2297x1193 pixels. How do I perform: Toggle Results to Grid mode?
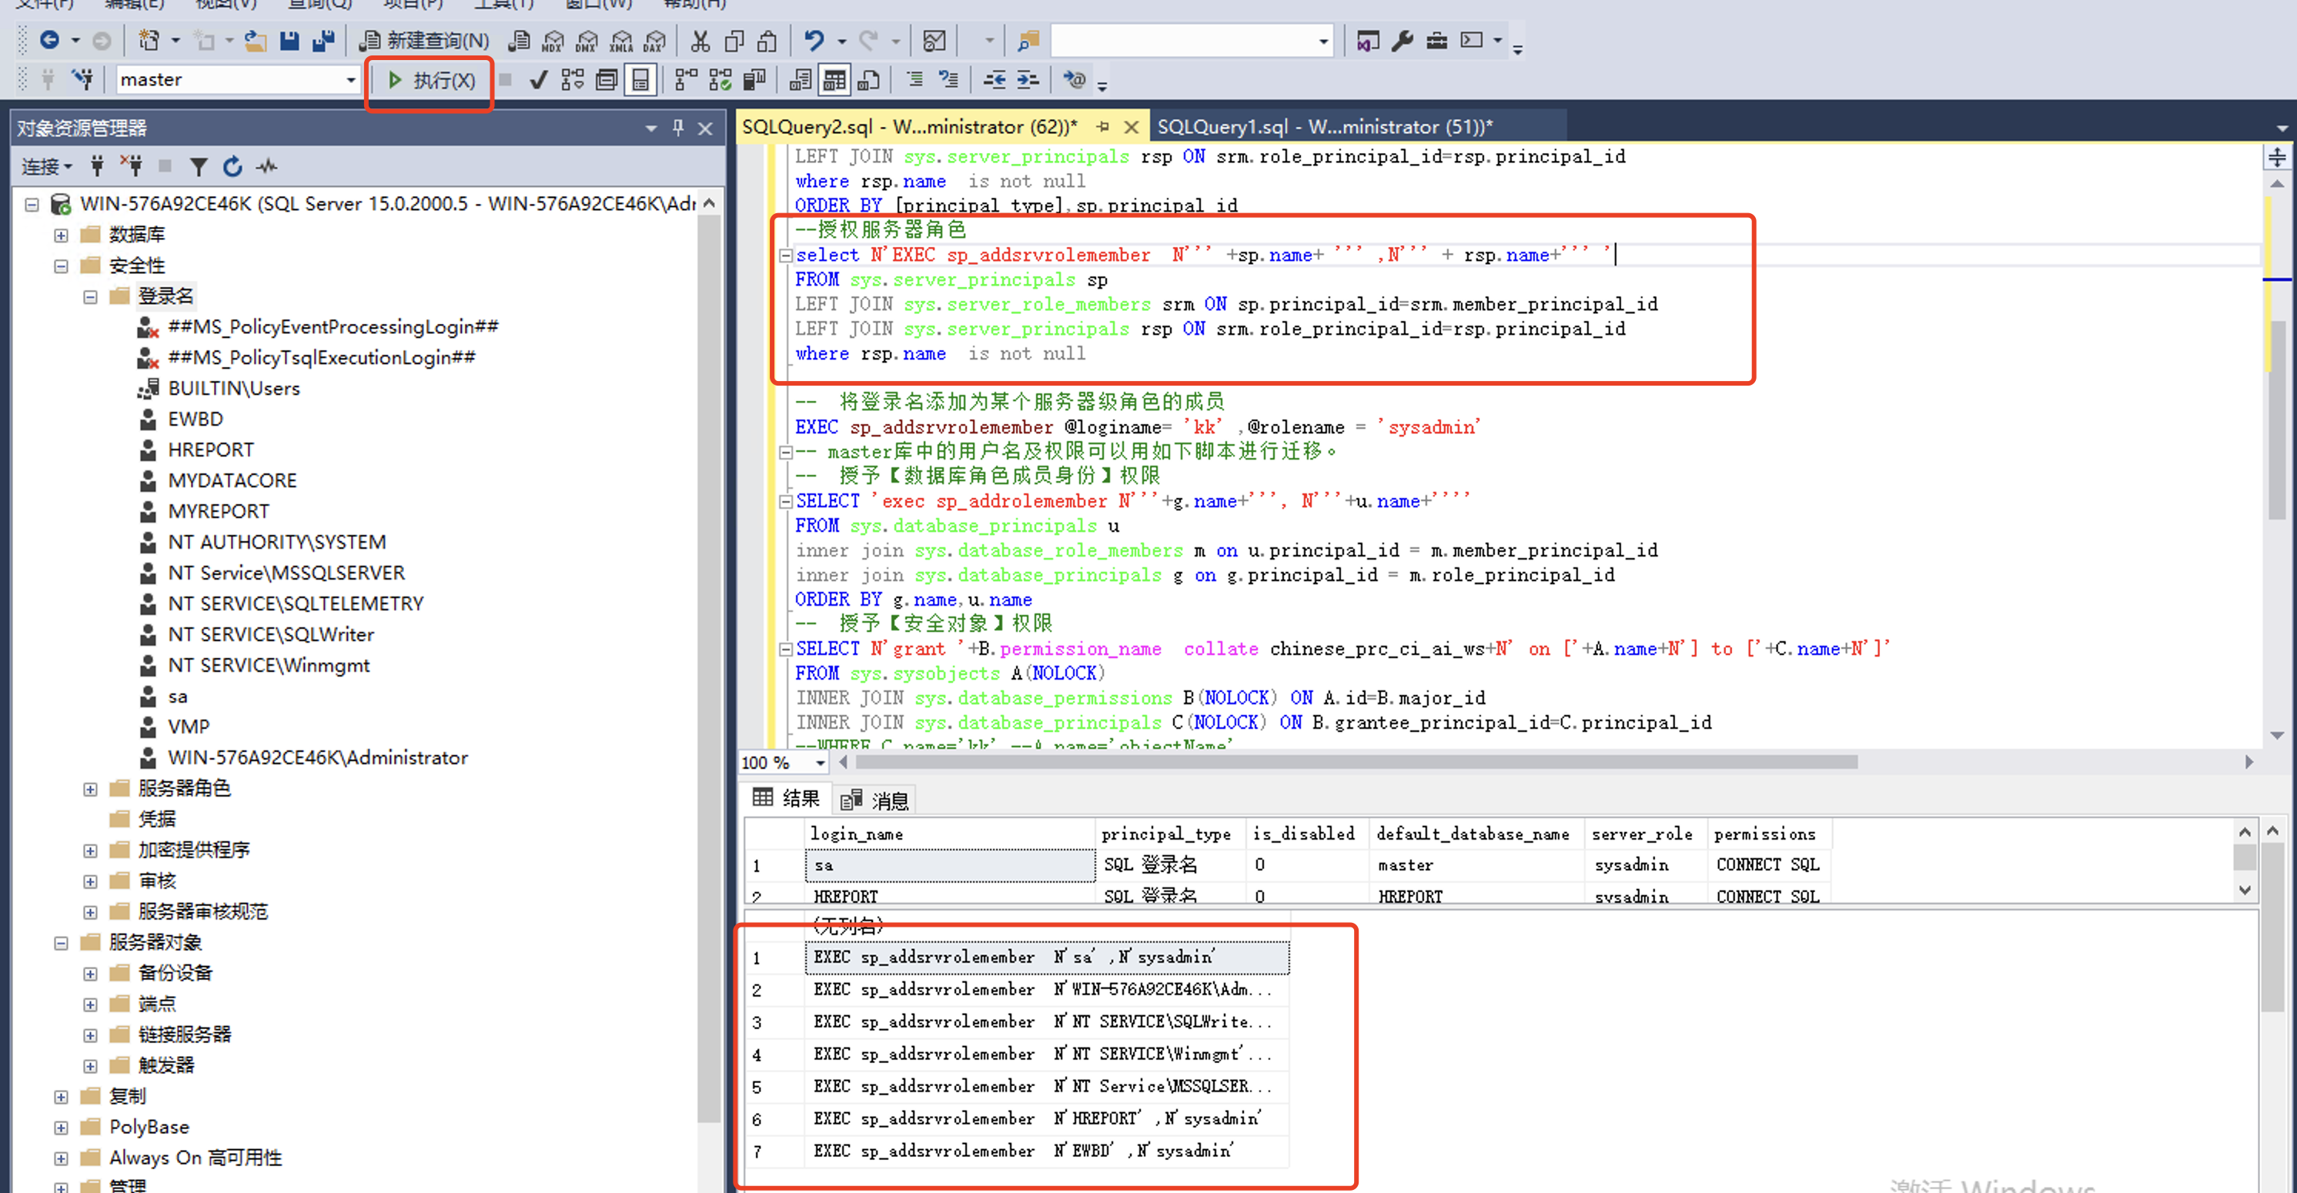click(834, 80)
